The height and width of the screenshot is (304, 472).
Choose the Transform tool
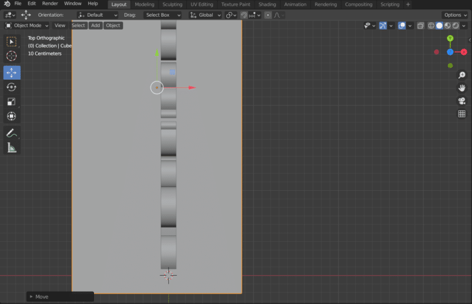[12, 116]
